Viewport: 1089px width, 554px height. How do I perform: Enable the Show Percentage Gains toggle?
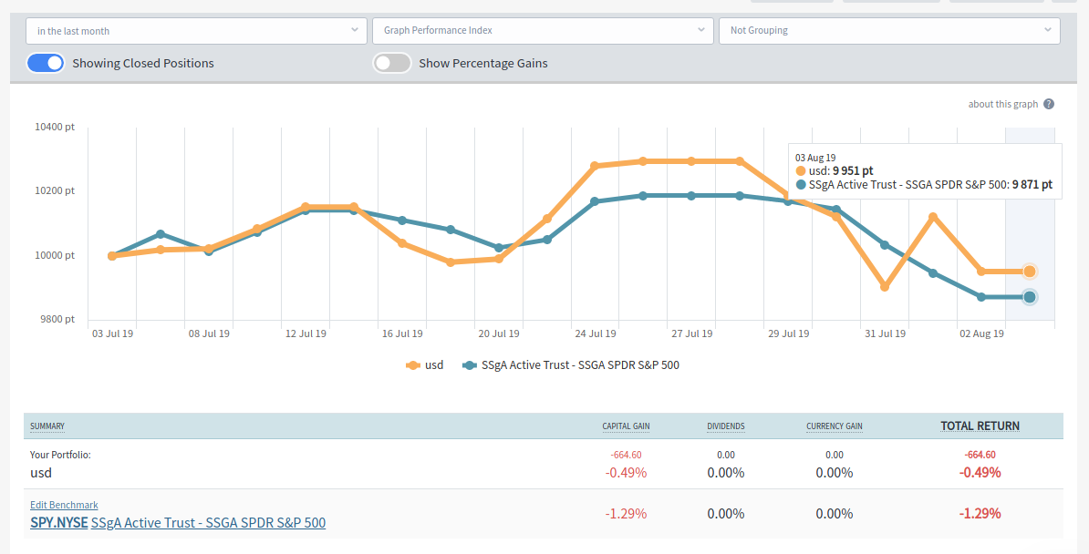point(392,63)
